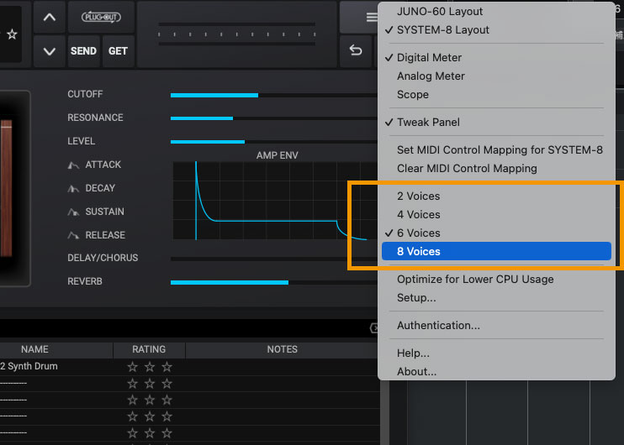
Task: Set first rating star for 2 Synth Drum
Action: 133,366
